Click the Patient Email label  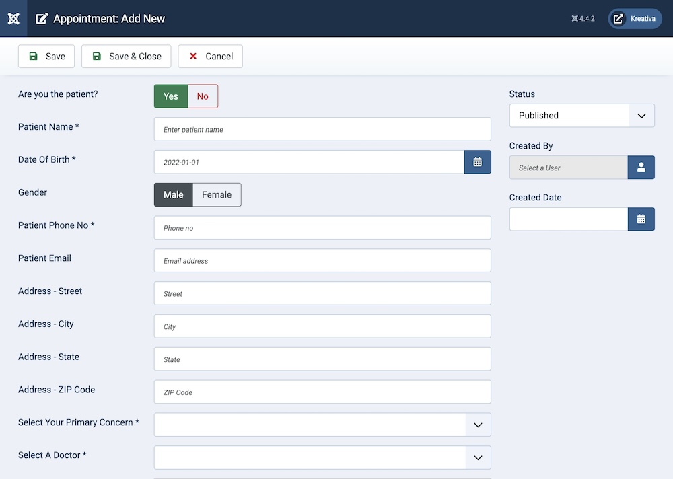[44, 258]
